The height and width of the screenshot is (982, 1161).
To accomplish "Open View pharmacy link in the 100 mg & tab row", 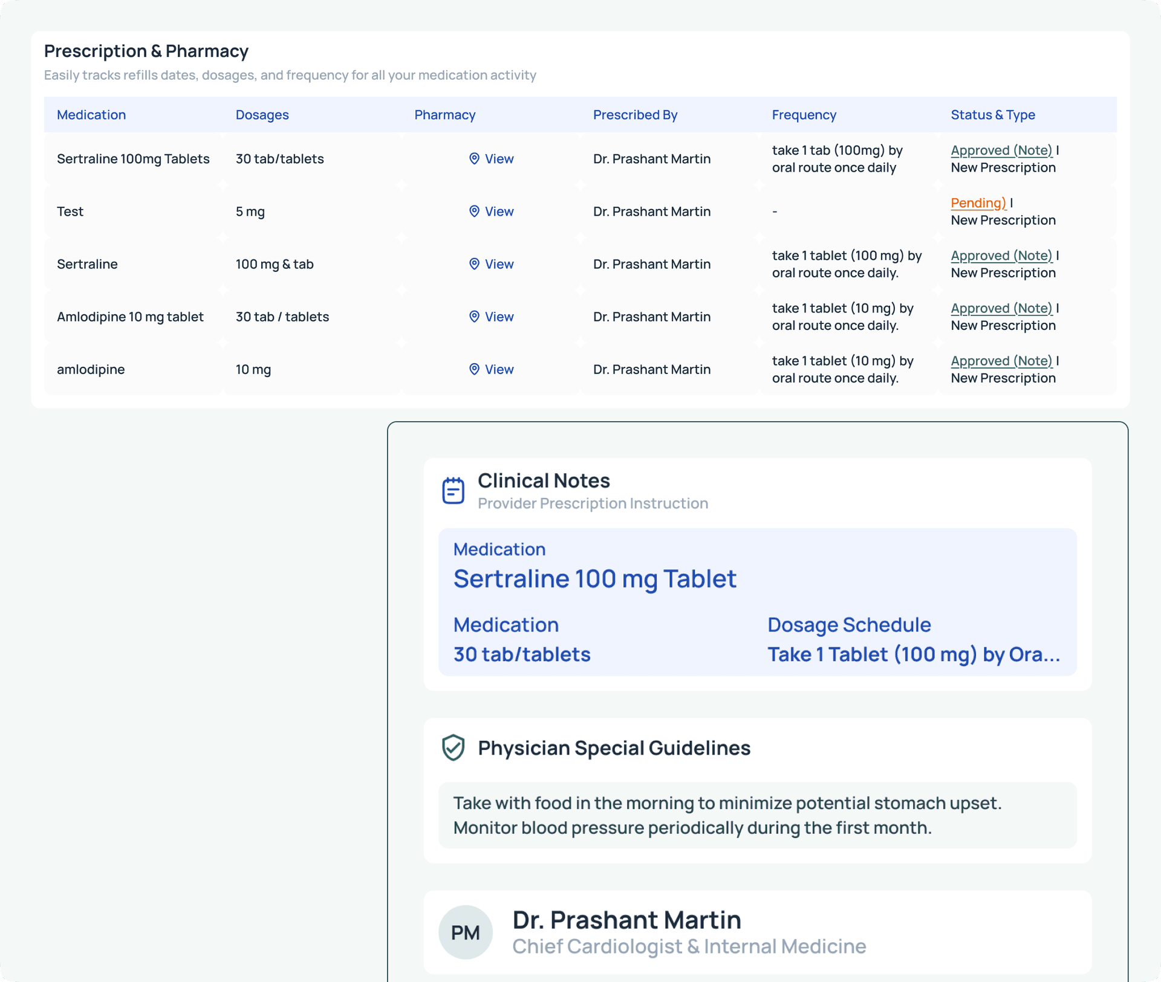I will (x=499, y=263).
